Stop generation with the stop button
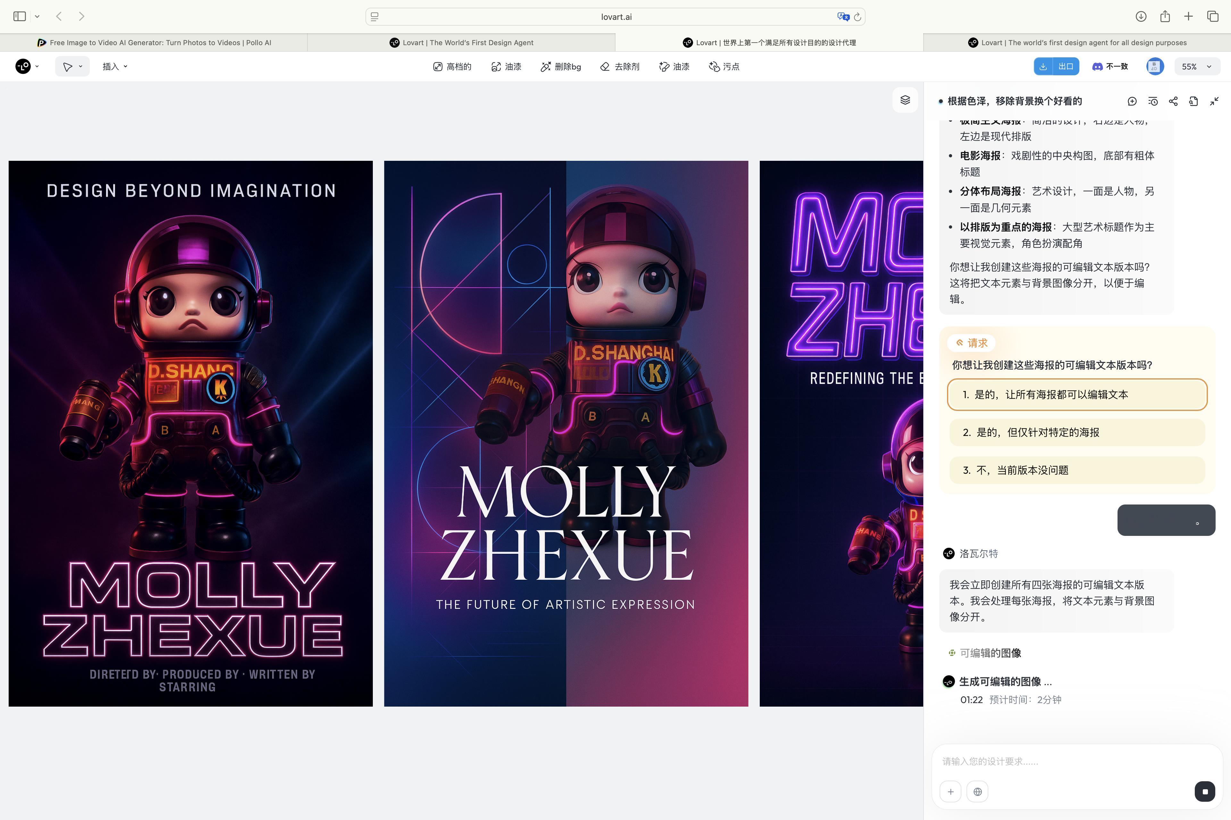This screenshot has height=820, width=1231. 1205,792
